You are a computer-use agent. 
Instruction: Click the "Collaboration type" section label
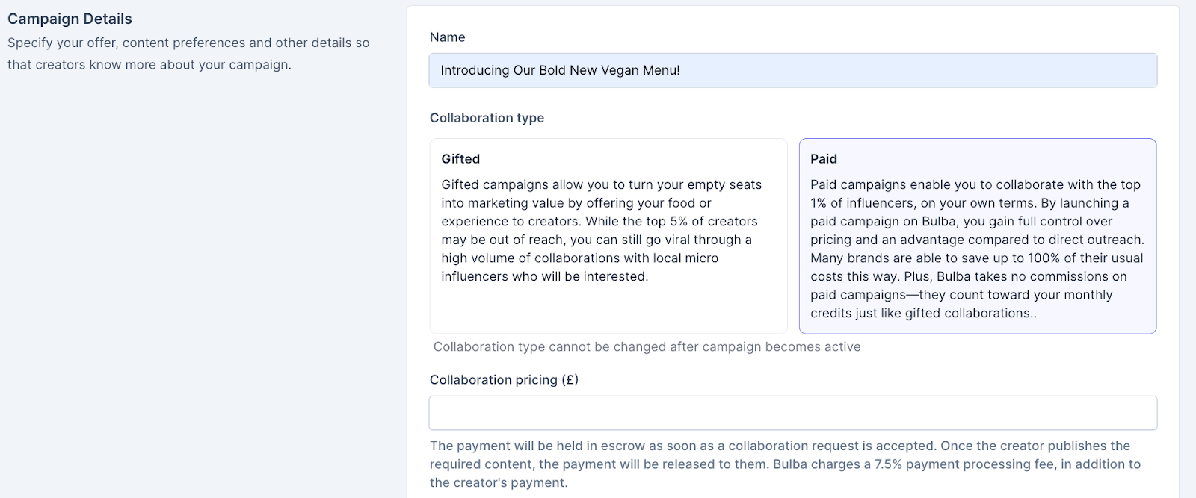point(487,118)
